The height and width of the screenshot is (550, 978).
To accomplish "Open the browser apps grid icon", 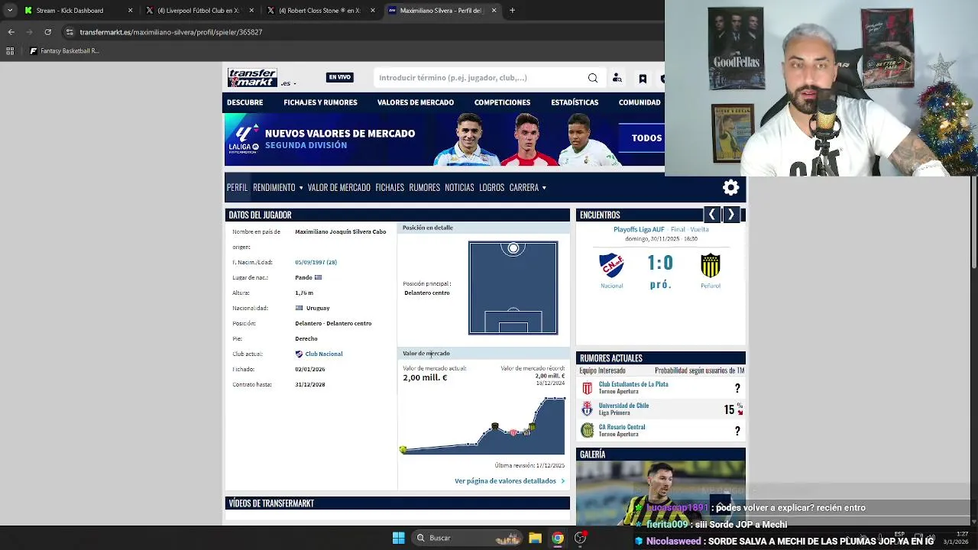I will coord(10,51).
